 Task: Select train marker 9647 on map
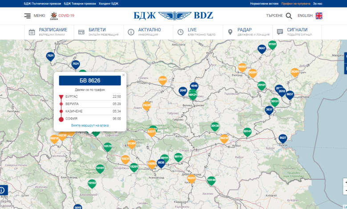click(x=262, y=49)
